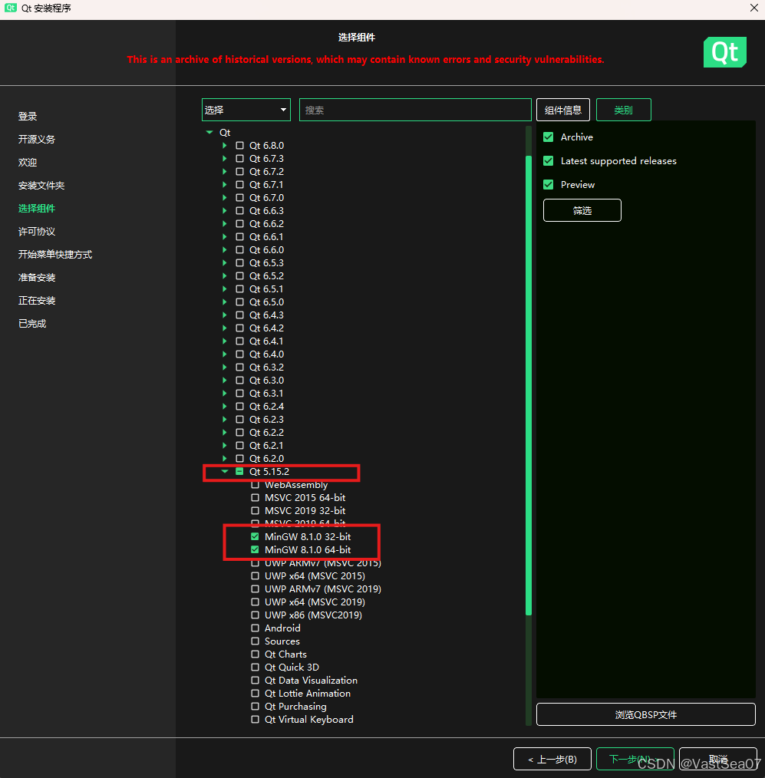765x778 pixels.
Task: Toggle the Qt 5.15.2 partial checkbox
Action: point(239,471)
